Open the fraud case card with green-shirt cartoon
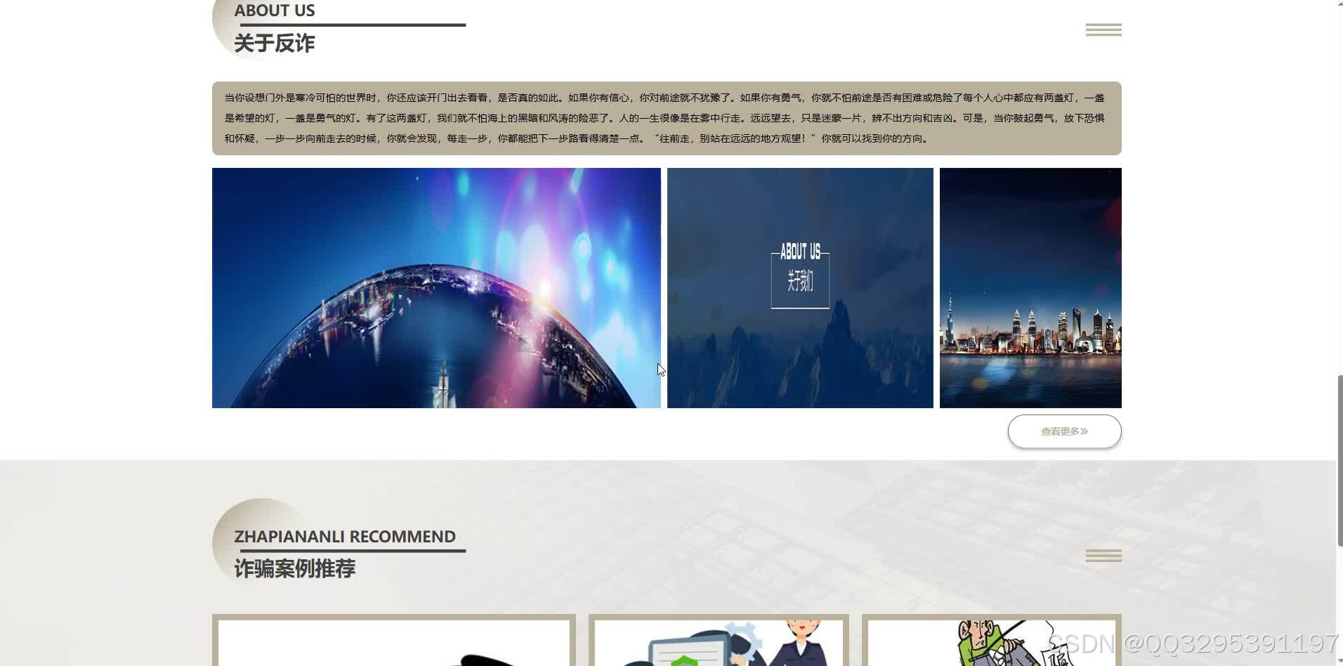This screenshot has height=666, width=1343. tap(991, 641)
